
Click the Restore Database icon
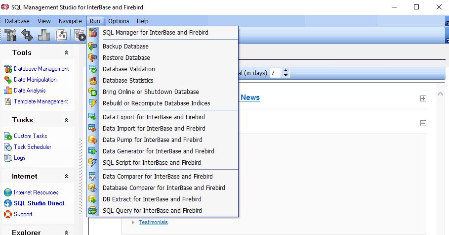92,58
